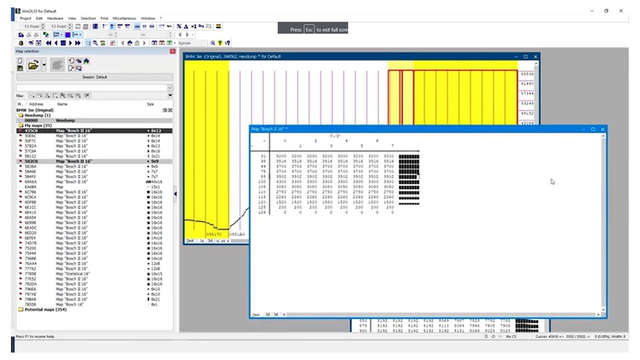Click the blue stop square toolbar icon
Viewport: 640px width, 360px height.
(63, 43)
